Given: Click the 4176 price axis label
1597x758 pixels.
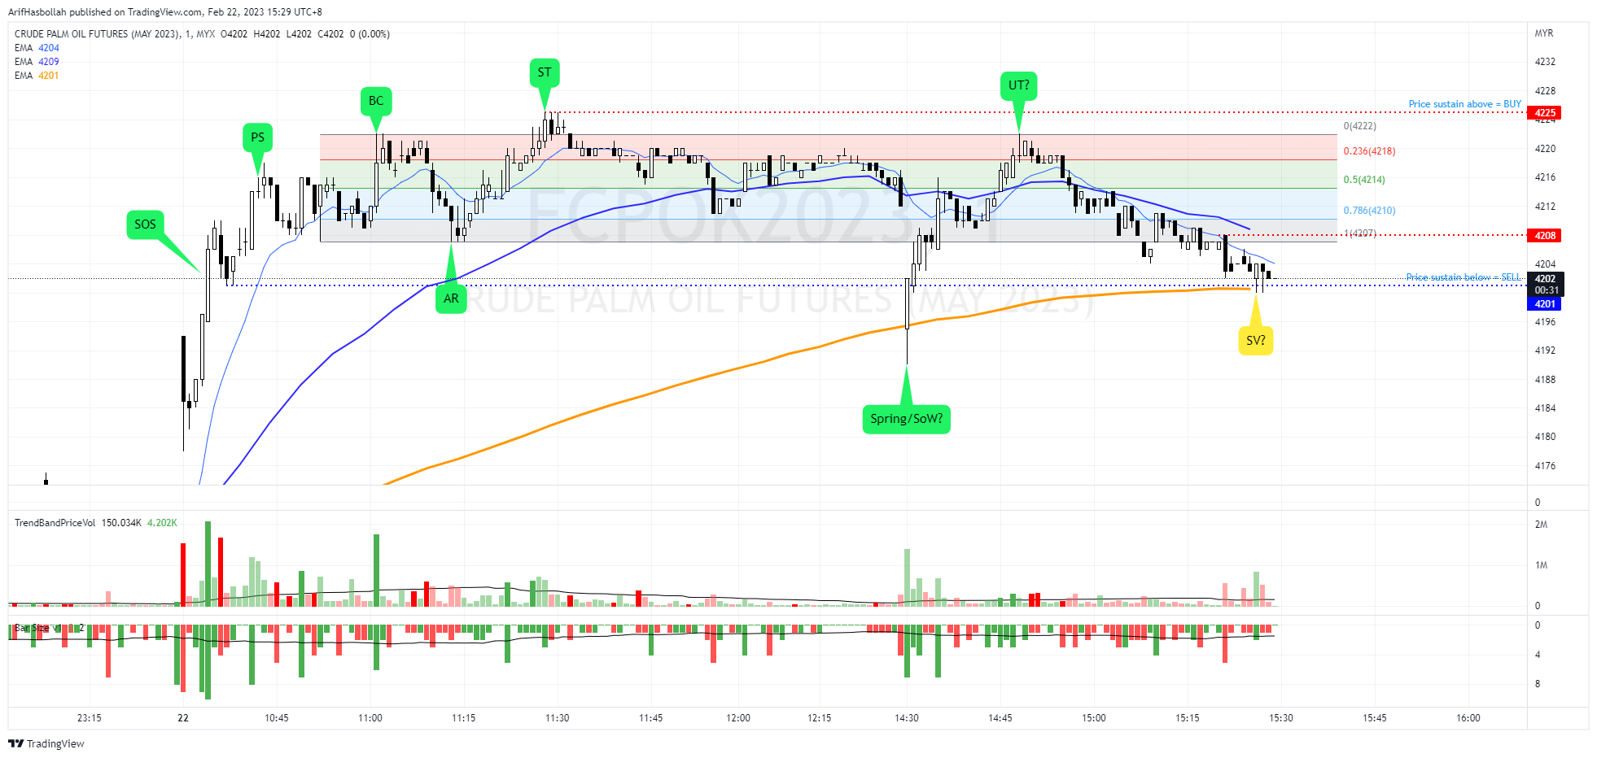Looking at the screenshot, I should 1545,466.
